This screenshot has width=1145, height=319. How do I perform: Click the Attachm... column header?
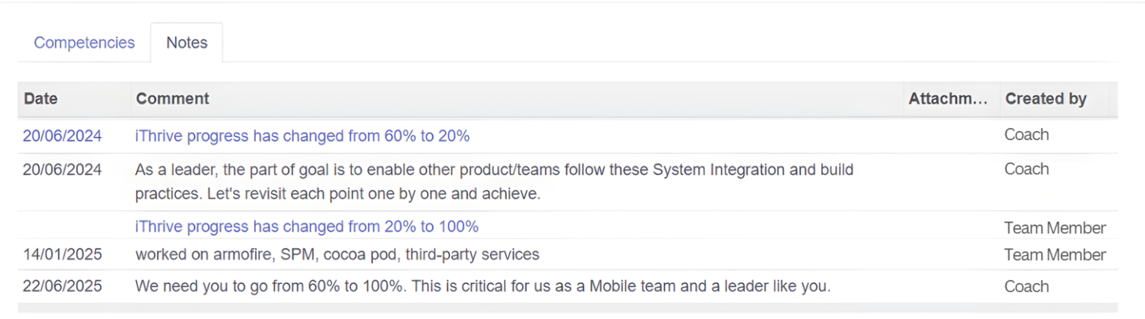click(948, 99)
